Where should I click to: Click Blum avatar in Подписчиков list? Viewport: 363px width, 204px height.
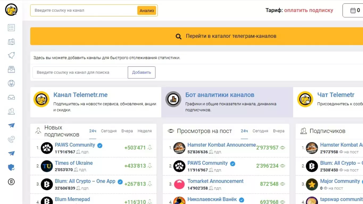[x=312, y=166]
